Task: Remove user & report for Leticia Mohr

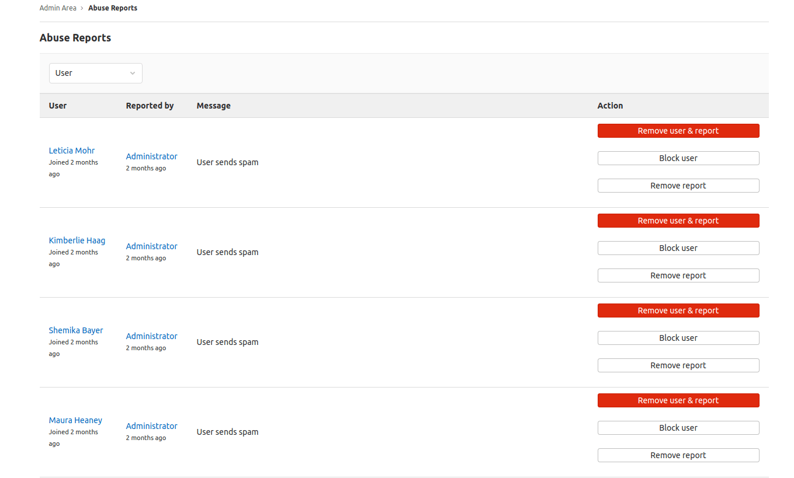Action: (678, 130)
